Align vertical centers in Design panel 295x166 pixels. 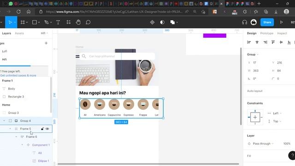click(x=281, y=42)
